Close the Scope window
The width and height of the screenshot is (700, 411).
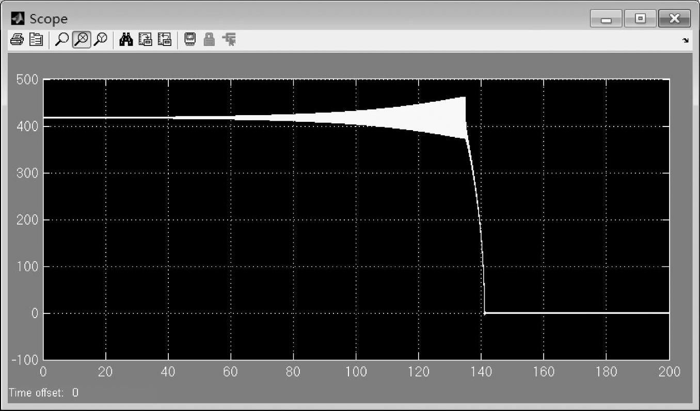coord(675,19)
